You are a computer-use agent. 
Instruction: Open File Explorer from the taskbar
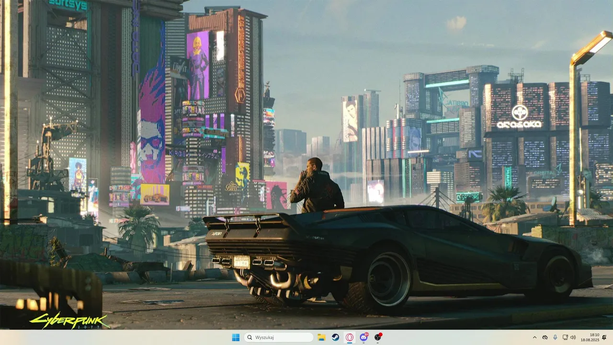(321, 337)
